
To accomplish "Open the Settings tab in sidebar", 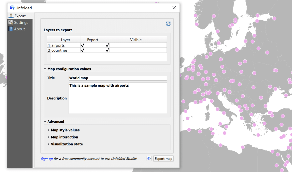I will [x=20, y=22].
